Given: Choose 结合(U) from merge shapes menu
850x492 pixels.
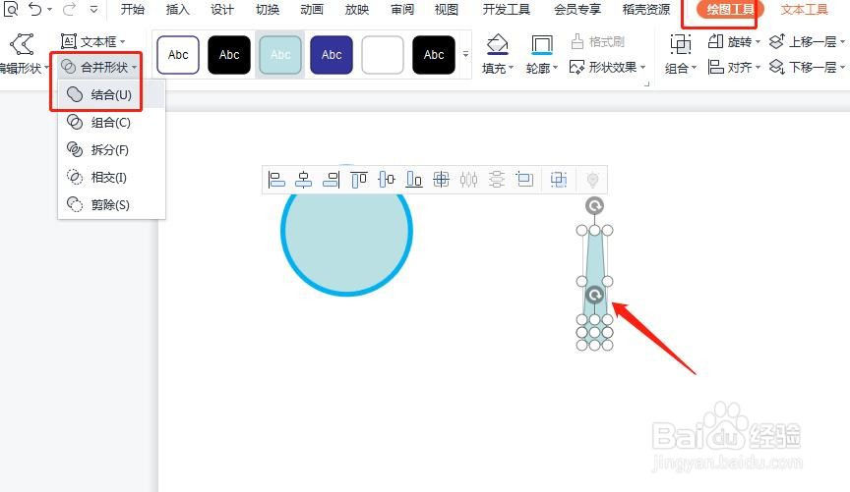Looking at the screenshot, I should (111, 94).
